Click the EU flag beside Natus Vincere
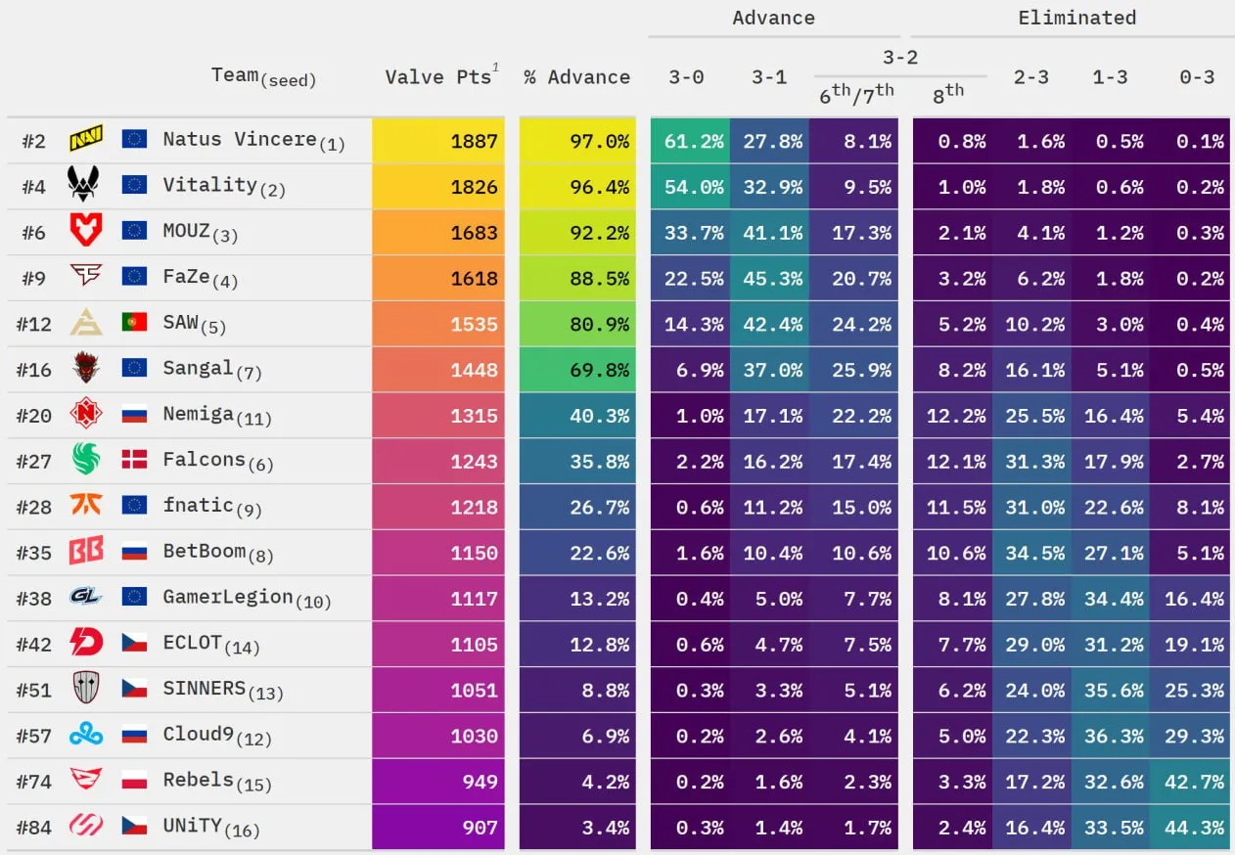 [134, 140]
